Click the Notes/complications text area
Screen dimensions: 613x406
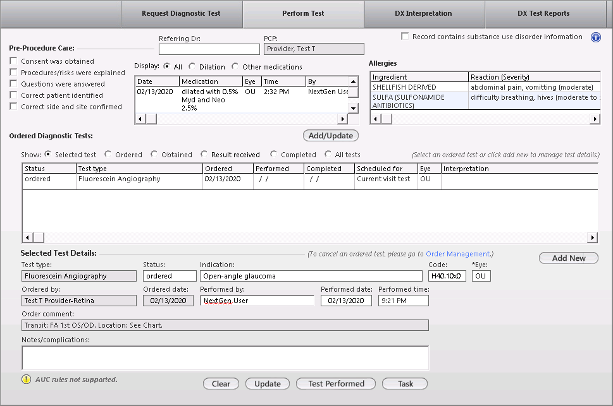click(x=225, y=357)
